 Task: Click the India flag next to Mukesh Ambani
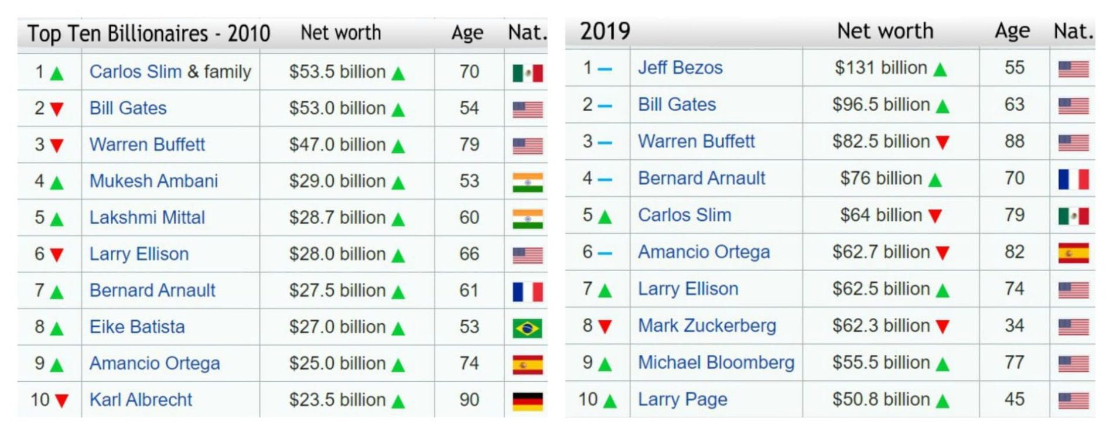527,182
